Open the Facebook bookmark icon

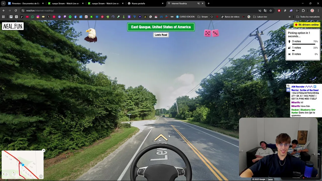tap(75, 17)
